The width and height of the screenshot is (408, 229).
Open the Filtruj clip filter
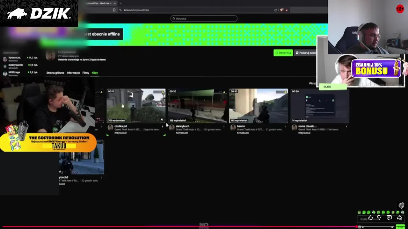[312, 83]
